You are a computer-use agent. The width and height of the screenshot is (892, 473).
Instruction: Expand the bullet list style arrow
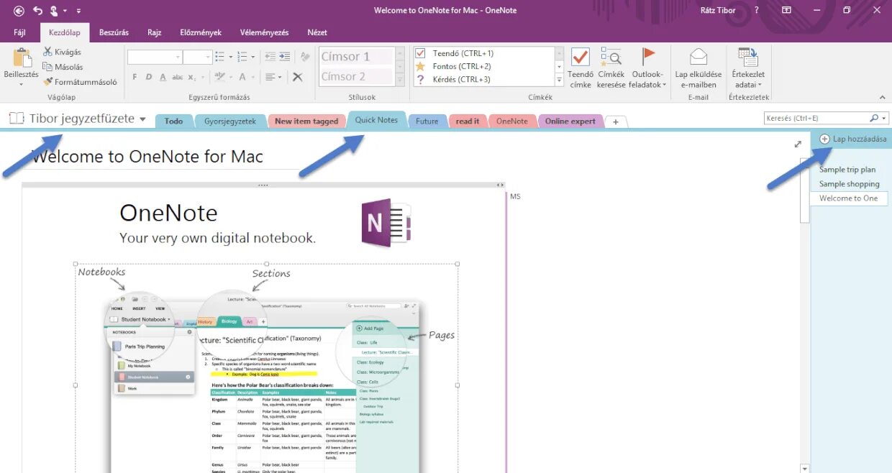(230, 57)
